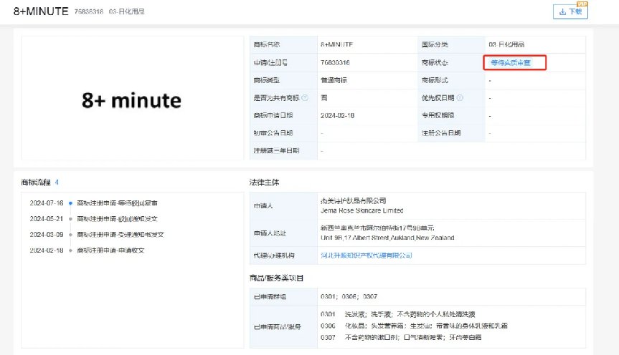Click 03-日化用品 beside the page title
Image resolution: width=619 pixels, height=355 pixels.
(x=127, y=11)
